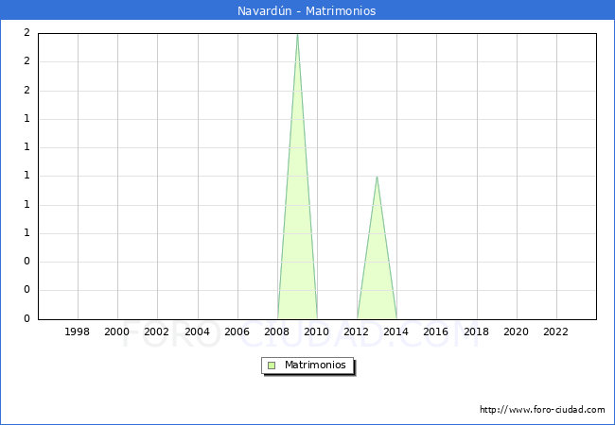The image size is (615, 425).
Task: Select the 2010 x-axis label
Action: tap(317, 331)
